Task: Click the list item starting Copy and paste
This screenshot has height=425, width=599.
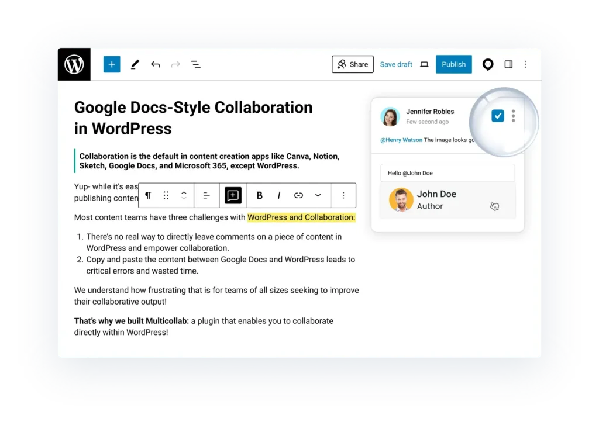Action: tap(221, 265)
